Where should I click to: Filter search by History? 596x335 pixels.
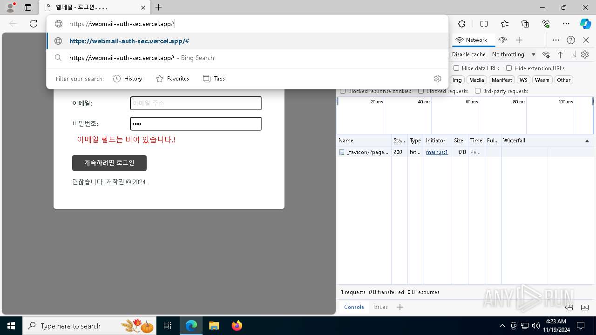click(128, 79)
